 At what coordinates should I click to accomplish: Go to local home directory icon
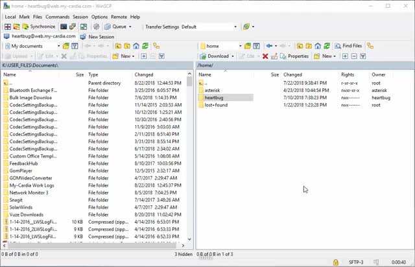coord(136,46)
